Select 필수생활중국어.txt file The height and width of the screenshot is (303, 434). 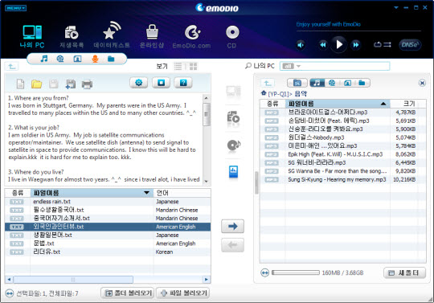[x=108, y=210]
